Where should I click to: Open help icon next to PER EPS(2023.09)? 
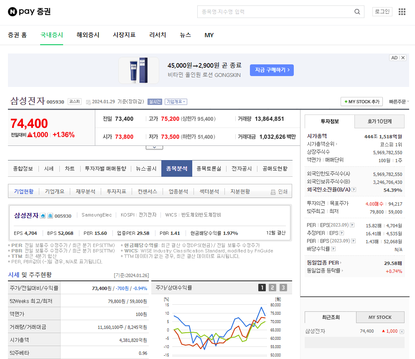(352, 225)
